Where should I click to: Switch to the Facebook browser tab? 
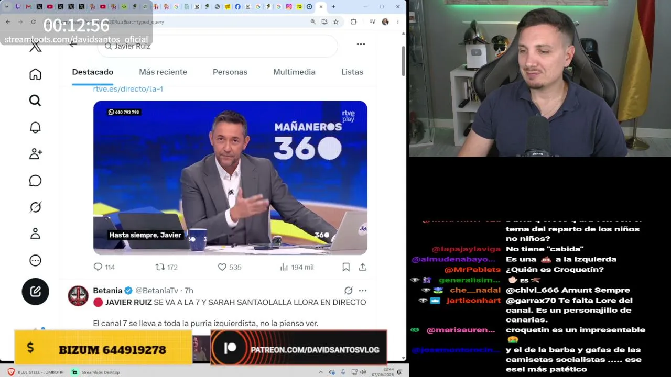[x=237, y=7]
